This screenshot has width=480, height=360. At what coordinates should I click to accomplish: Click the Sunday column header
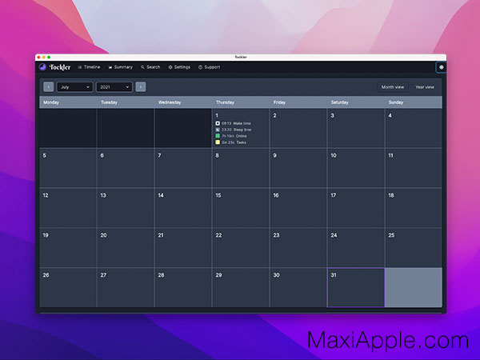coord(414,102)
